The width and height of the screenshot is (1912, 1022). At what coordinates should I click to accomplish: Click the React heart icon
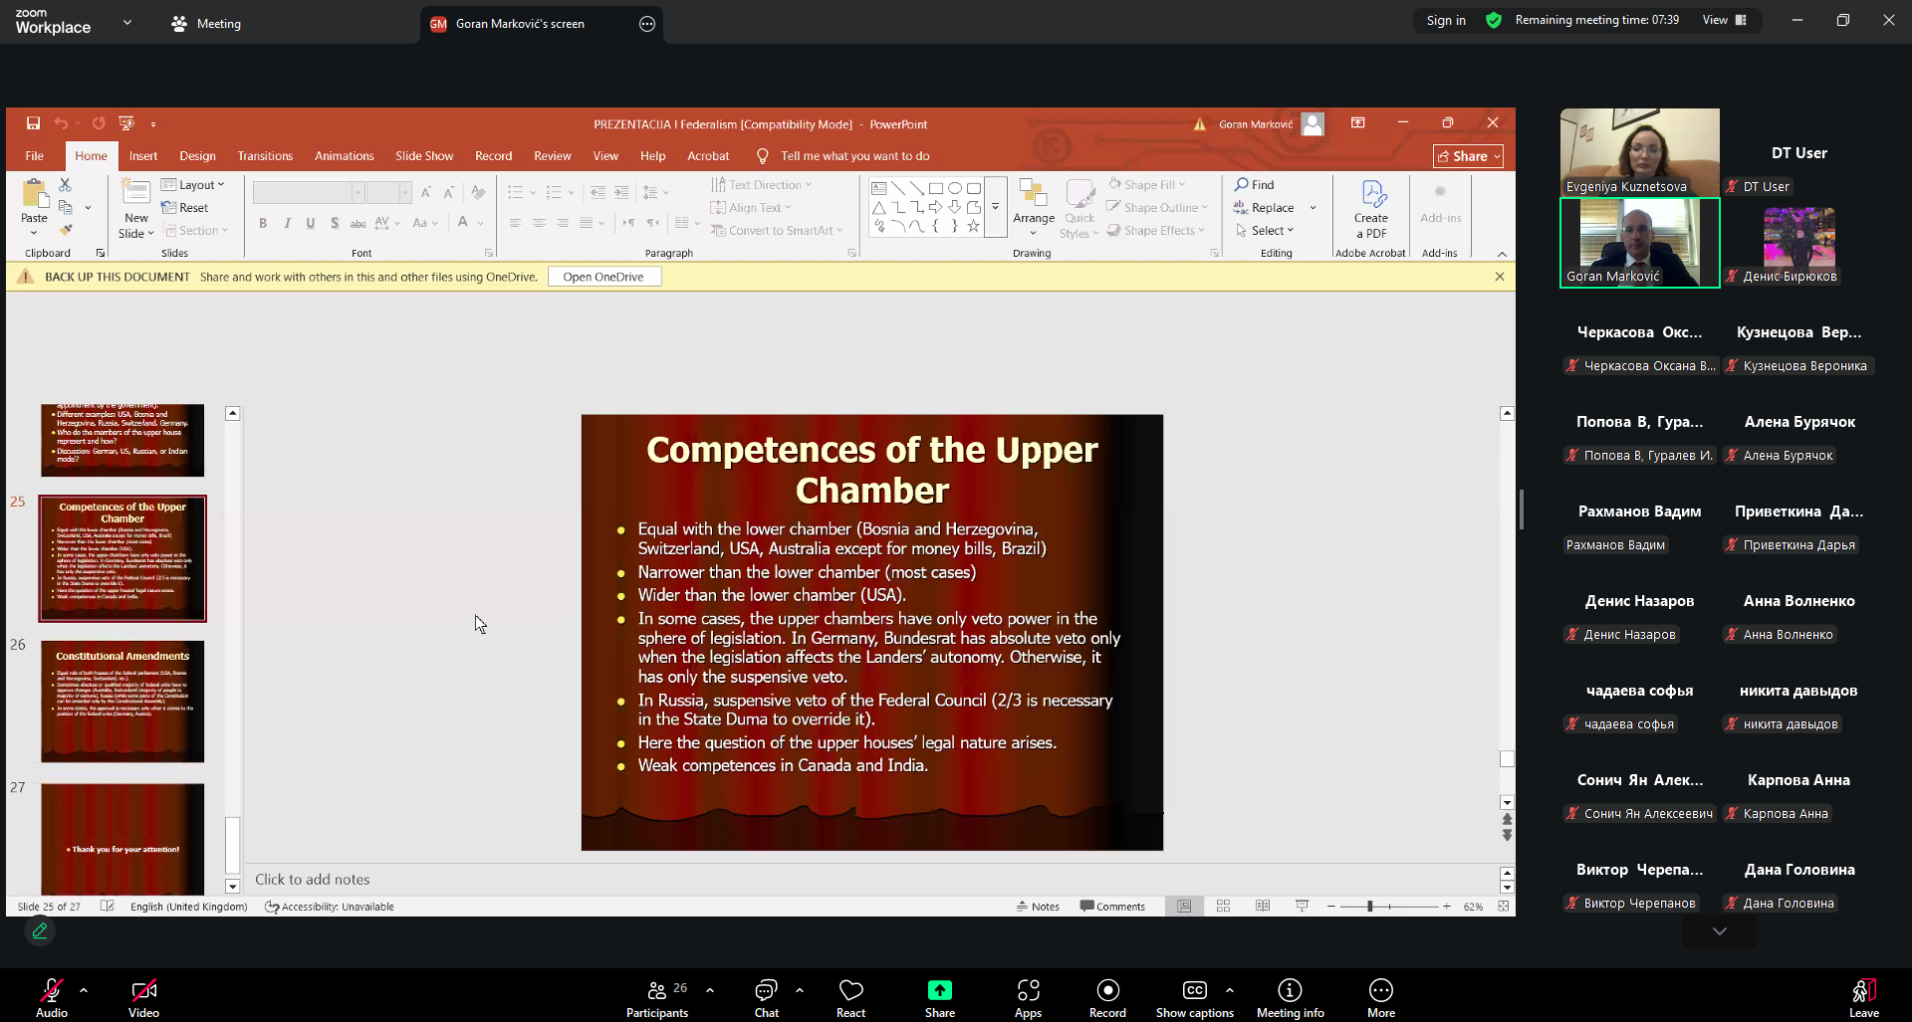(x=850, y=996)
